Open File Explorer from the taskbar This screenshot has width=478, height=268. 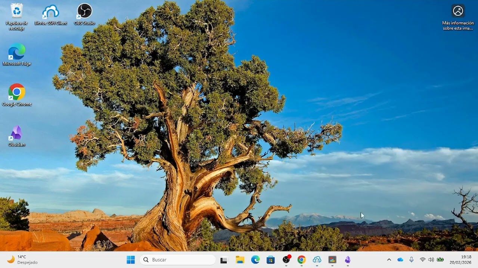[x=240, y=260]
